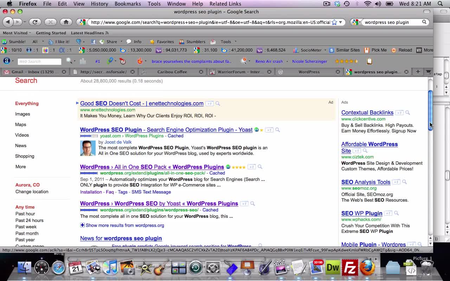Toggle +1 on the enettechnologies ad
Screen dimensions: 450x281
click(x=210, y=104)
